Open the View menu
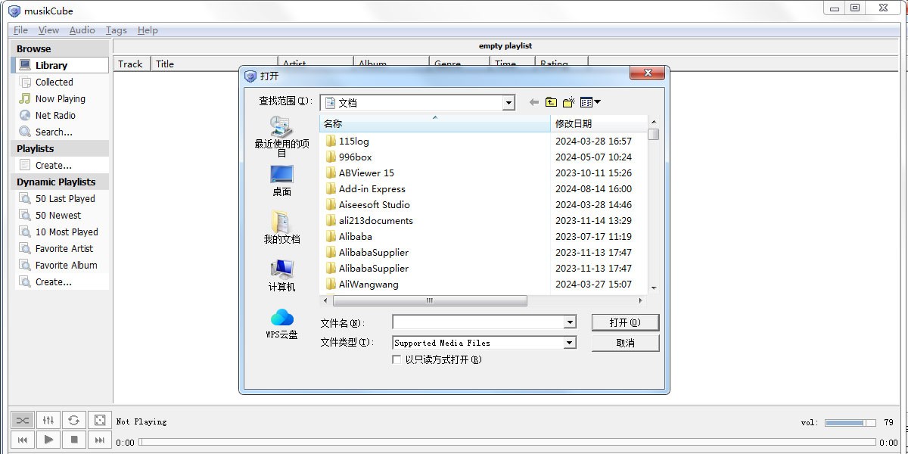Viewport: 908px width, 454px height. pos(48,30)
